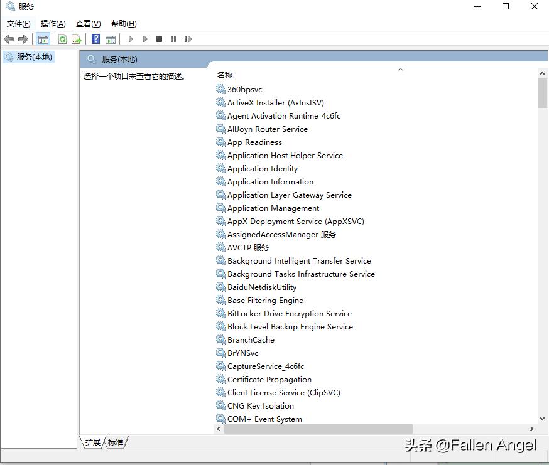Switch to the 扩展 tab
Screen dimensions: 549x465
(x=92, y=442)
